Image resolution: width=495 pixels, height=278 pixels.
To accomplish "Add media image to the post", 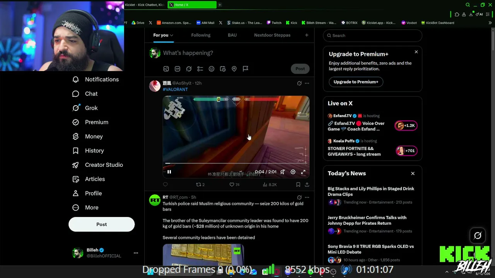I will pyautogui.click(x=166, y=69).
